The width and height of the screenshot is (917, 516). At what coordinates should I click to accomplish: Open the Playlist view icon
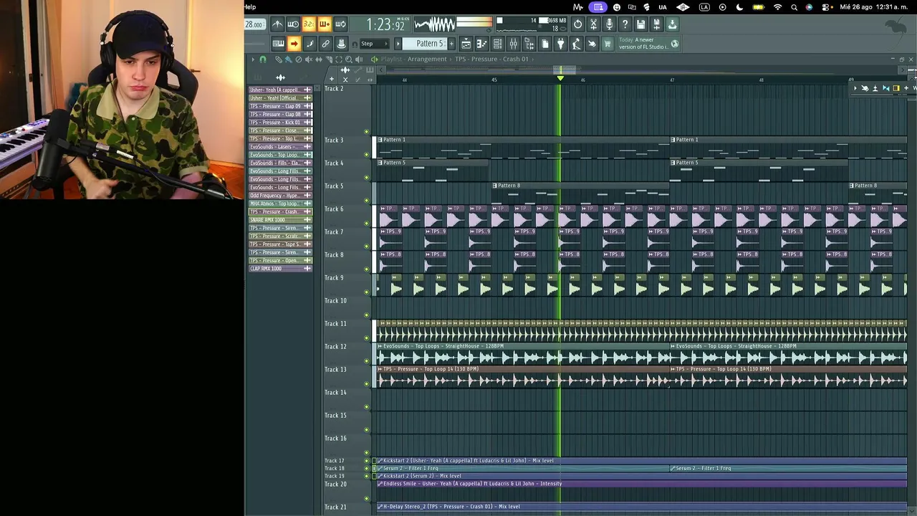[x=466, y=44]
